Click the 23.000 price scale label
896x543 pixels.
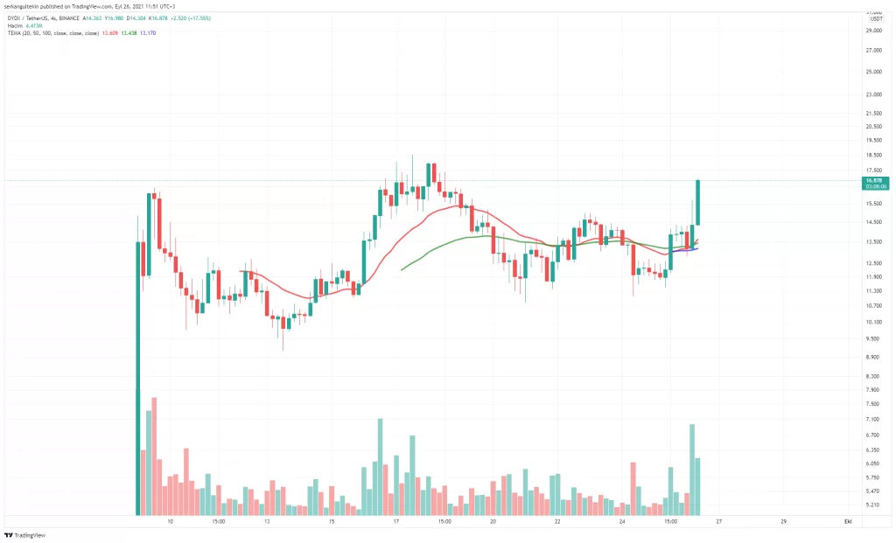coord(872,94)
